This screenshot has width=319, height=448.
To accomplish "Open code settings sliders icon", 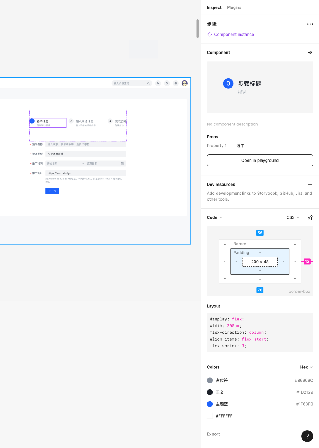I will pyautogui.click(x=310, y=217).
